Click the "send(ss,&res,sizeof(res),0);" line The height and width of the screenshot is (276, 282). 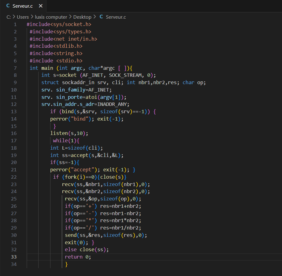pos(106,235)
